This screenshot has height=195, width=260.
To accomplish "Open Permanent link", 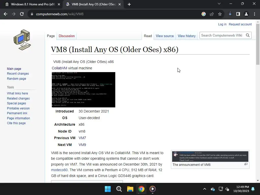I will pyautogui.click(x=17, y=113).
